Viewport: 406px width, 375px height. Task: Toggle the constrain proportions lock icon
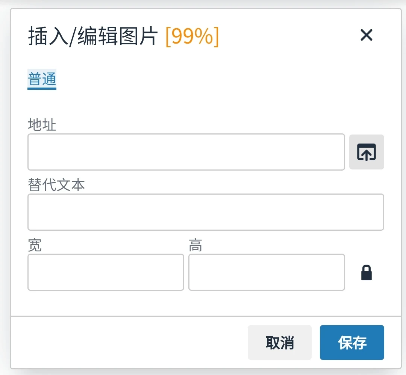click(367, 272)
